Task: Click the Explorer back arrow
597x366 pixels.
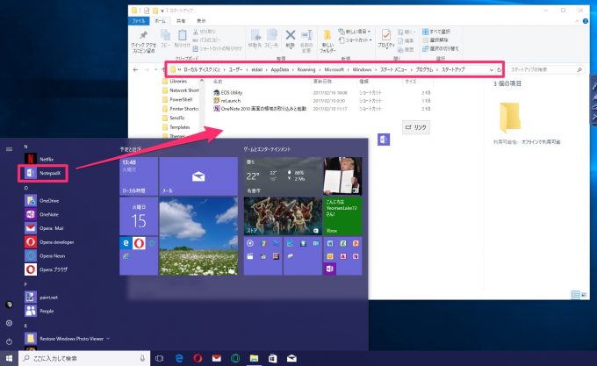Action: (135, 69)
